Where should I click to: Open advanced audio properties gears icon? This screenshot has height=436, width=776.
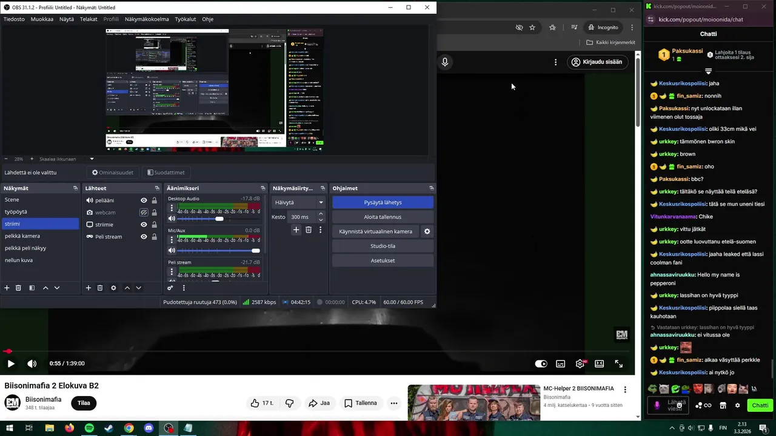170,288
